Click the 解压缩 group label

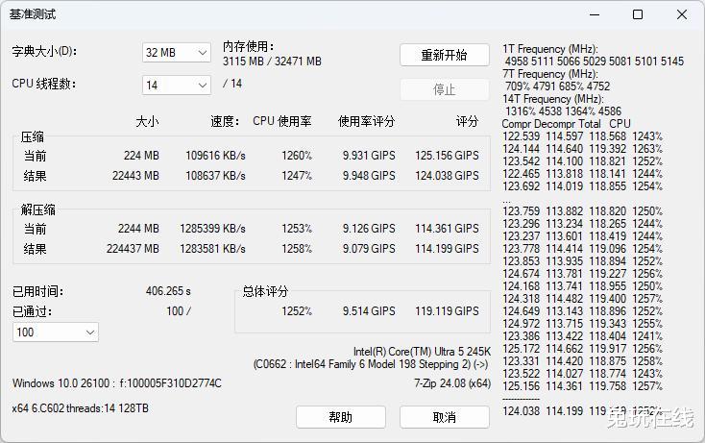pos(38,210)
